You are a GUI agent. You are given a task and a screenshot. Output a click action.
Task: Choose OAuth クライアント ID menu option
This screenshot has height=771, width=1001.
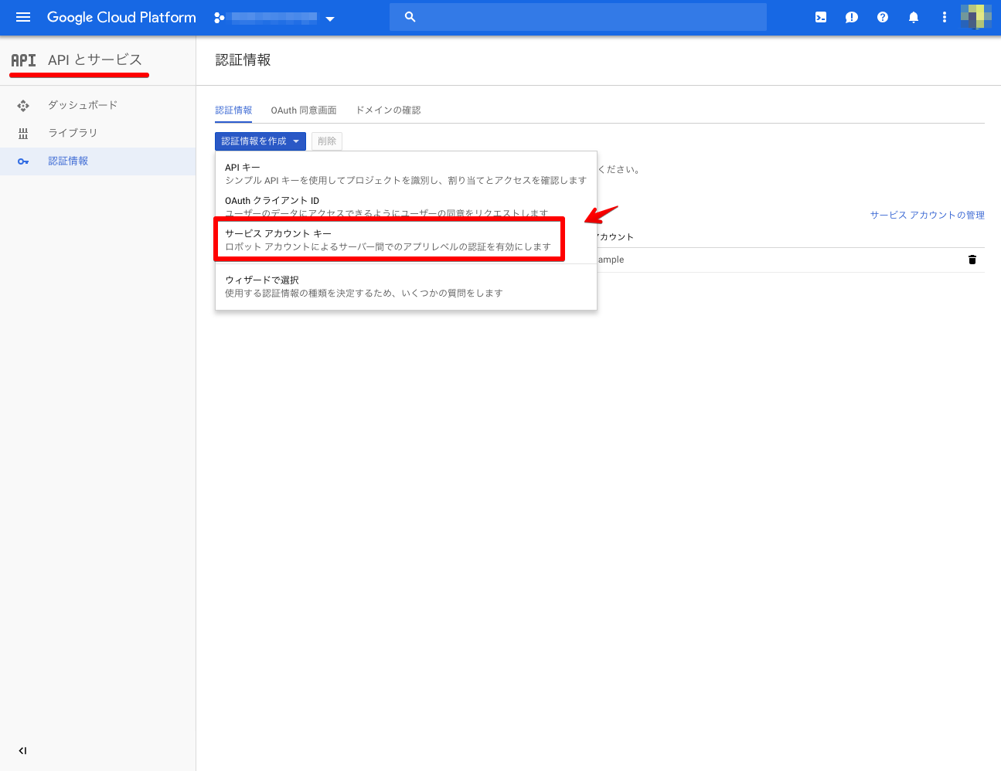point(406,205)
